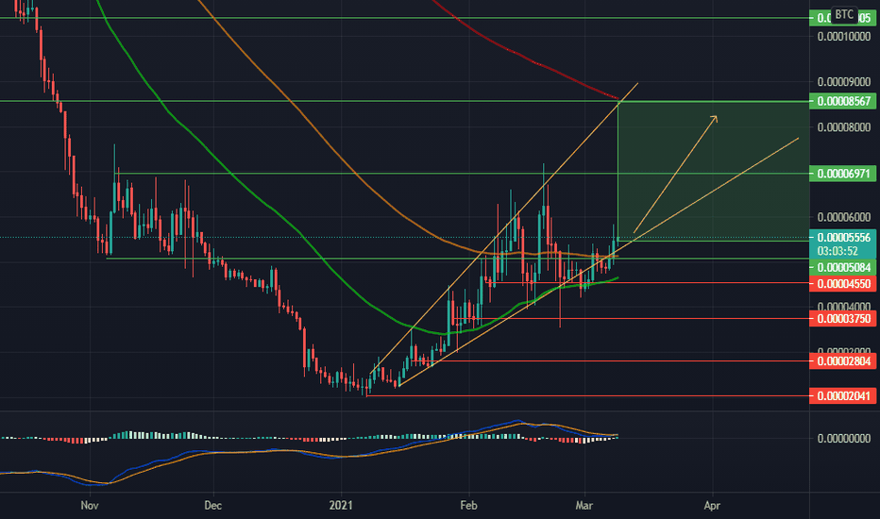Select the 0.00005084 green price label
This screenshot has width=880, height=519.
(x=843, y=267)
